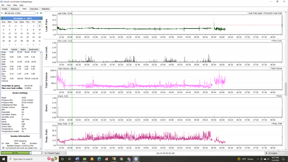
Task: Click the Snore graph title label
Action: tap(46, 108)
